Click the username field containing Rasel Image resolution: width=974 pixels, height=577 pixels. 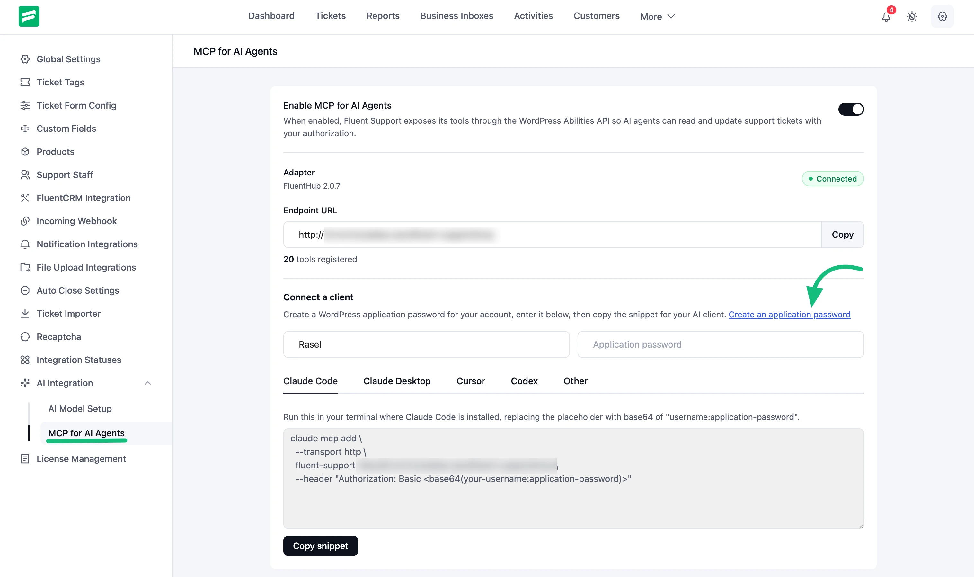coord(426,344)
